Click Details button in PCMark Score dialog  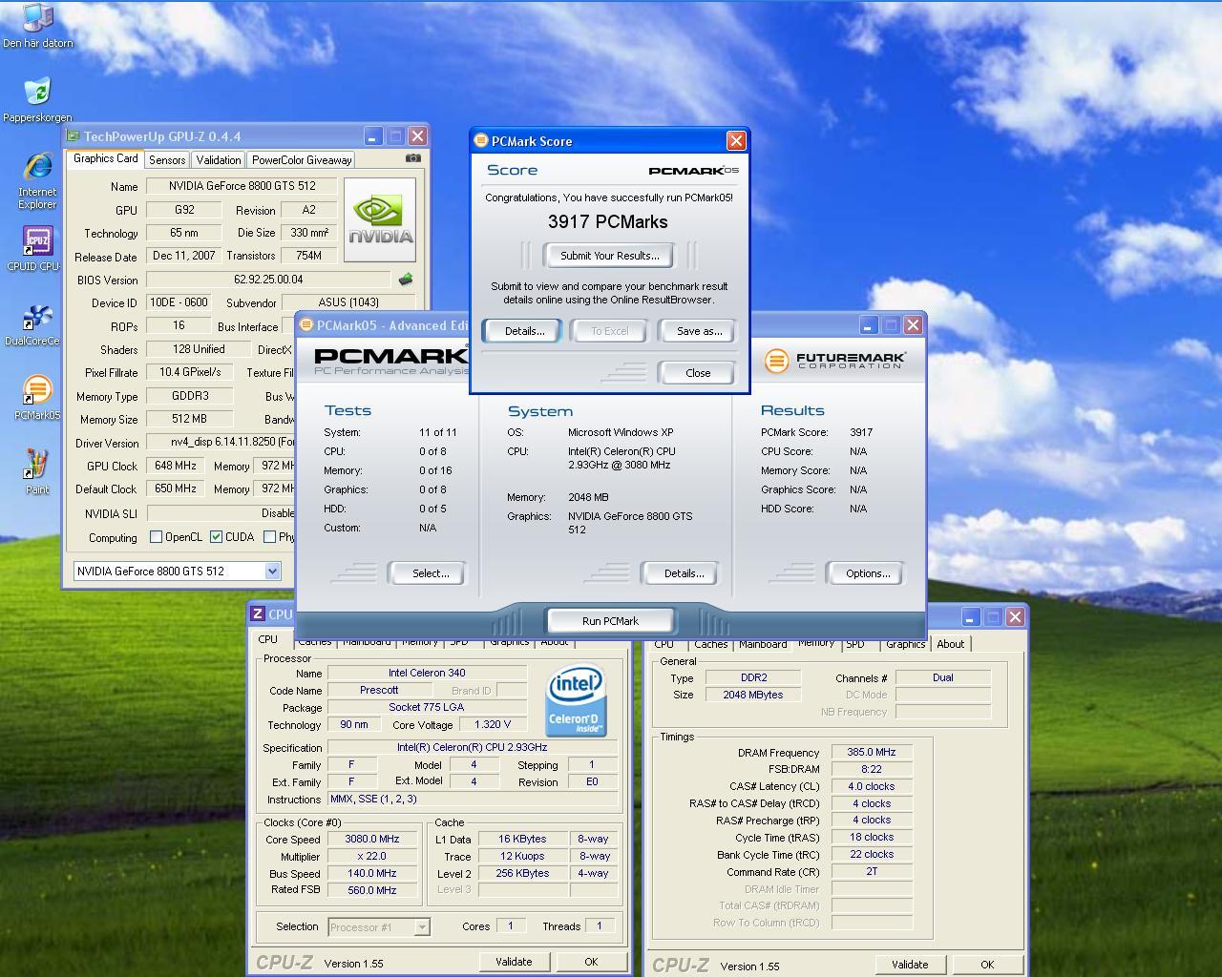coord(524,331)
